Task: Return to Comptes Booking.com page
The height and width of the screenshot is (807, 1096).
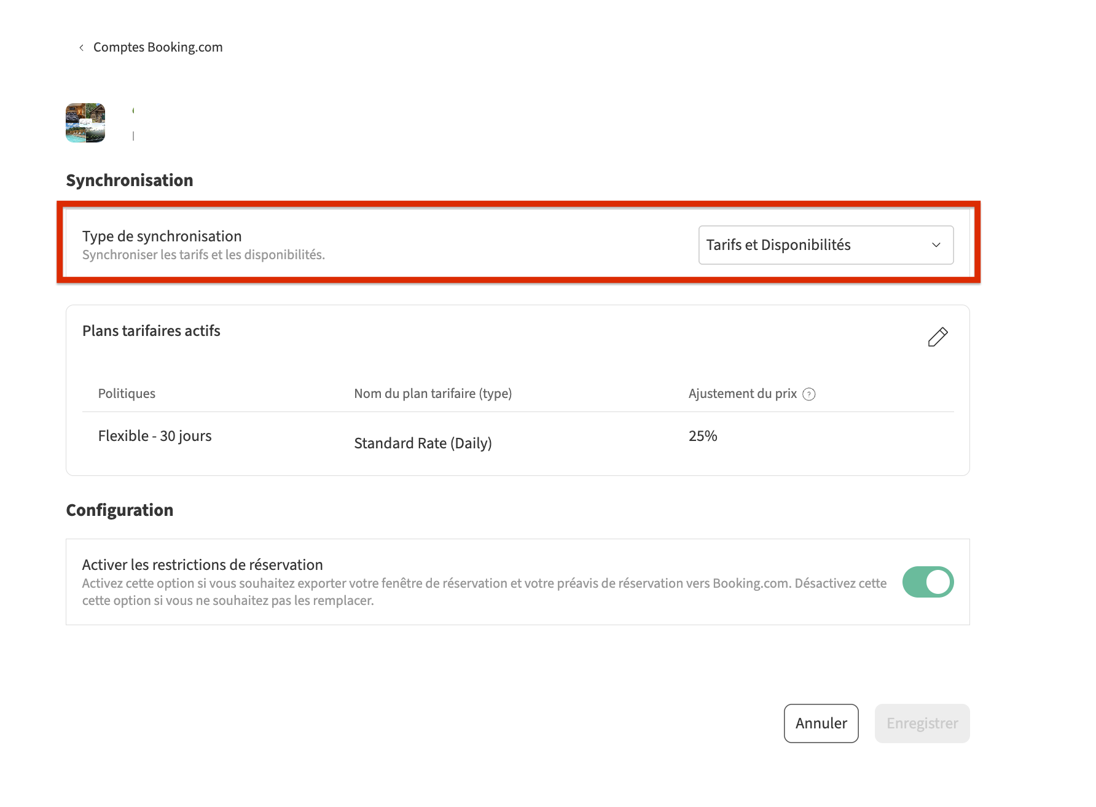Action: [x=158, y=47]
